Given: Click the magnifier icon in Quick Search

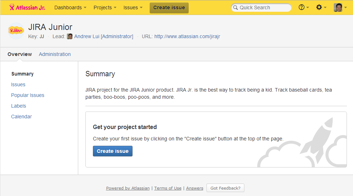Looking at the screenshot, I should point(235,7).
